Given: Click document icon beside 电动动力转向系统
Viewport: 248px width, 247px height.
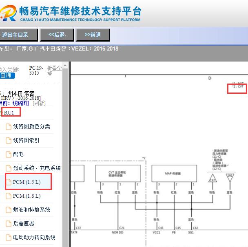Looking at the screenshot, I should pyautogui.click(x=9, y=237).
